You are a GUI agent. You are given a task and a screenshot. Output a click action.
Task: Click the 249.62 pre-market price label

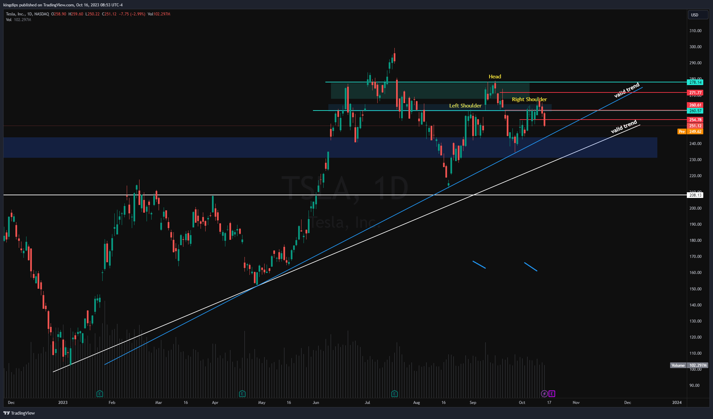click(x=695, y=132)
